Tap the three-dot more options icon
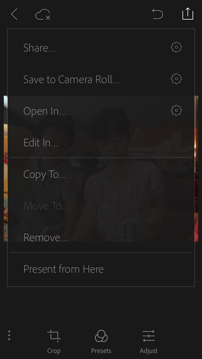202x359 pixels. (x=9, y=335)
